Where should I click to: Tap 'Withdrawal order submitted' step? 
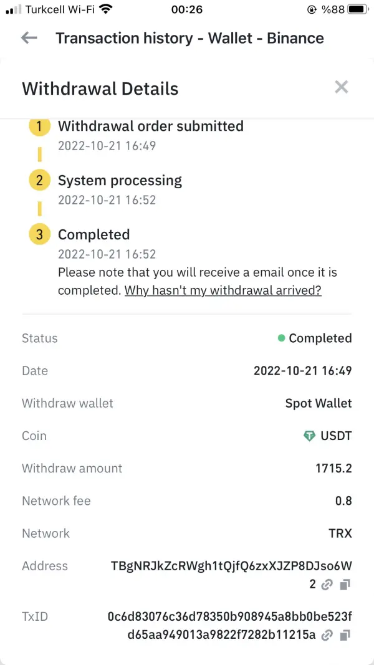(150, 127)
